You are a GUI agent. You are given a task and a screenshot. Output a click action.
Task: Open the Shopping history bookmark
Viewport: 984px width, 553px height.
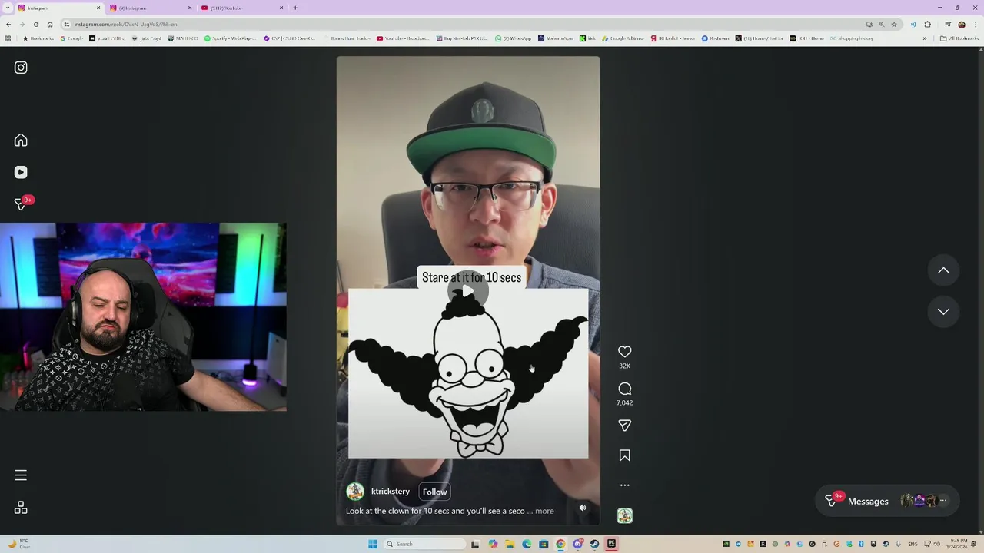point(852,38)
